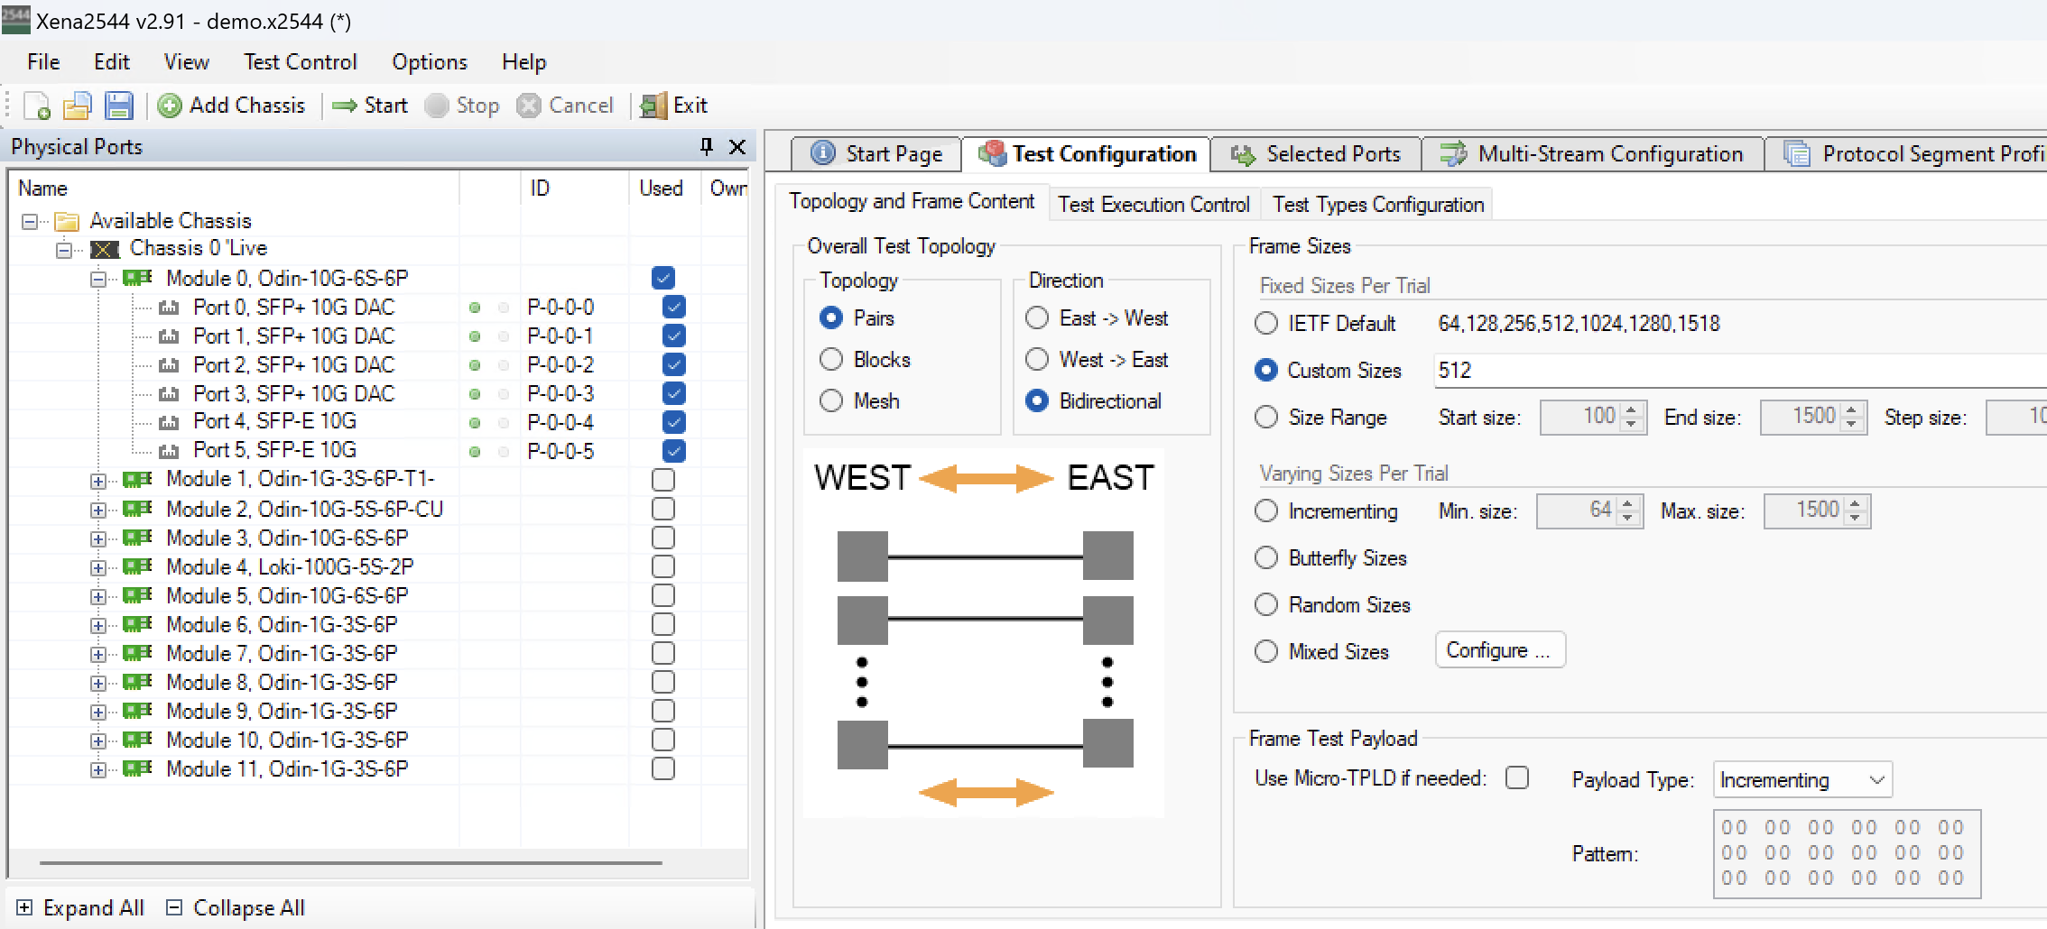Select the Size Range radio button
This screenshot has width=2047, height=929.
[1266, 417]
